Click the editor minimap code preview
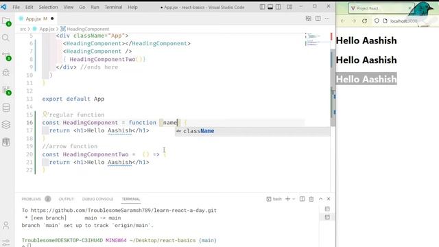This screenshot has height=247, width=439. 313,40
